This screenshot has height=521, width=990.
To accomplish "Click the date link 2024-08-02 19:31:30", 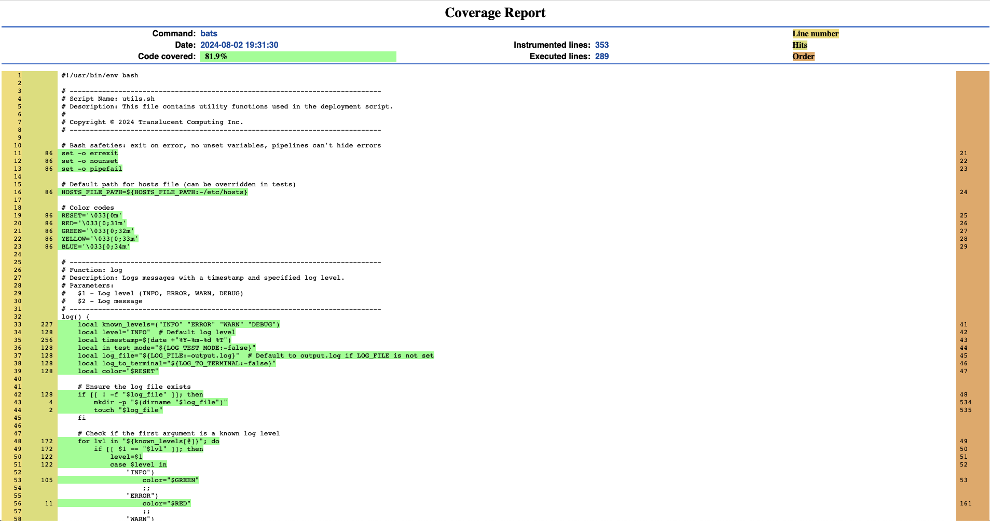I will coord(240,45).
